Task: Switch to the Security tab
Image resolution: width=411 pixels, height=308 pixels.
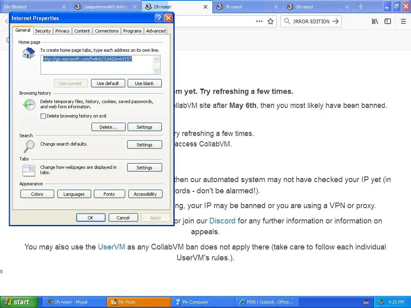Action: click(43, 31)
